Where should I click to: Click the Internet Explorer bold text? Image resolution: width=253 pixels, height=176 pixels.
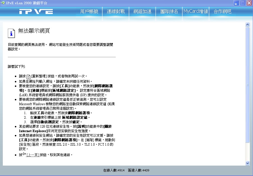(33, 131)
